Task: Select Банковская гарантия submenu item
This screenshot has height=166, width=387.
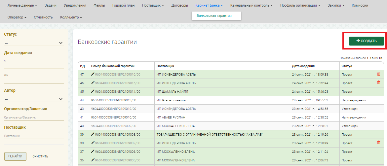Action: [x=214, y=16]
